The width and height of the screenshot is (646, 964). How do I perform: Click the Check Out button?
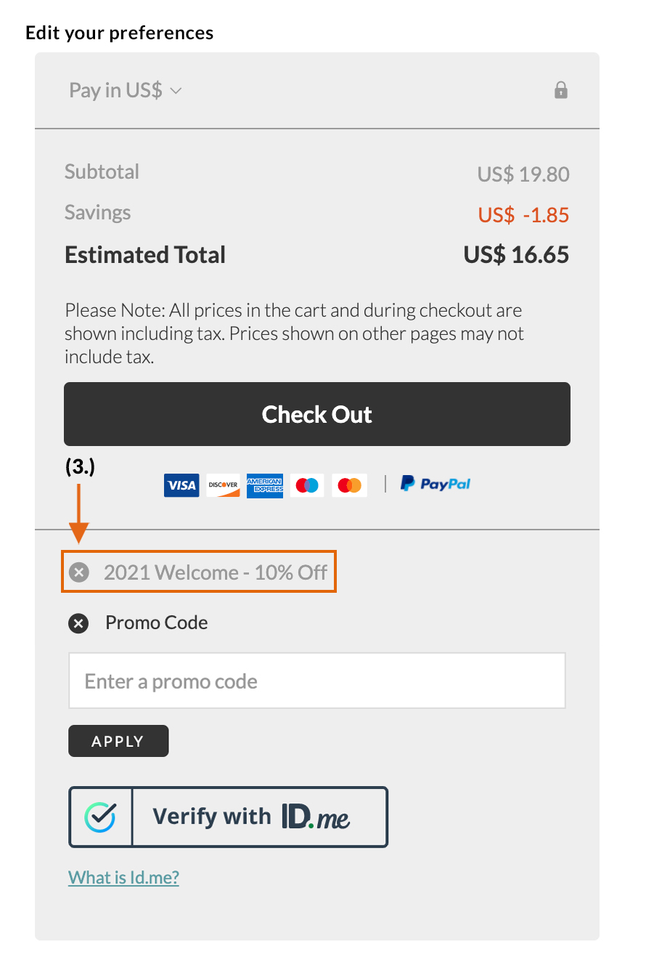pos(317,414)
